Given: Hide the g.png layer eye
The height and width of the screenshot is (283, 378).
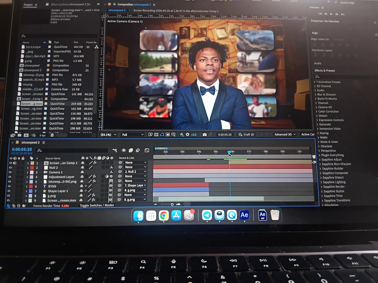Looking at the screenshot, I should [x=9, y=196].
